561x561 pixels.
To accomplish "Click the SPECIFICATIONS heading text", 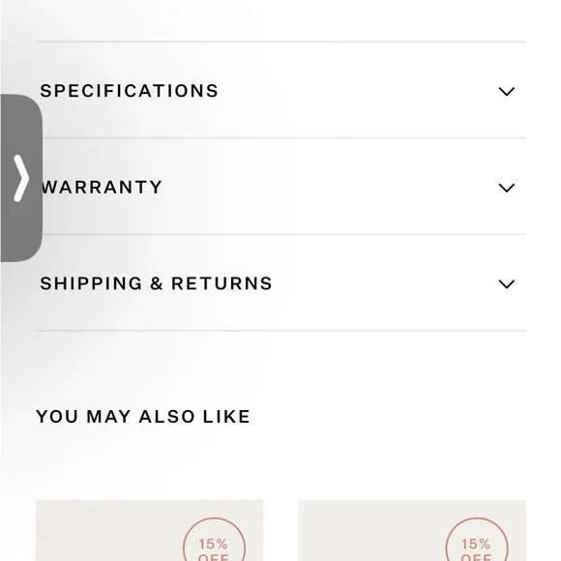I will pos(129,91).
